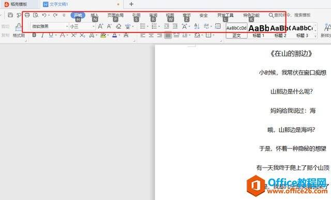Open the font size dropdown (小三)

tap(93, 26)
